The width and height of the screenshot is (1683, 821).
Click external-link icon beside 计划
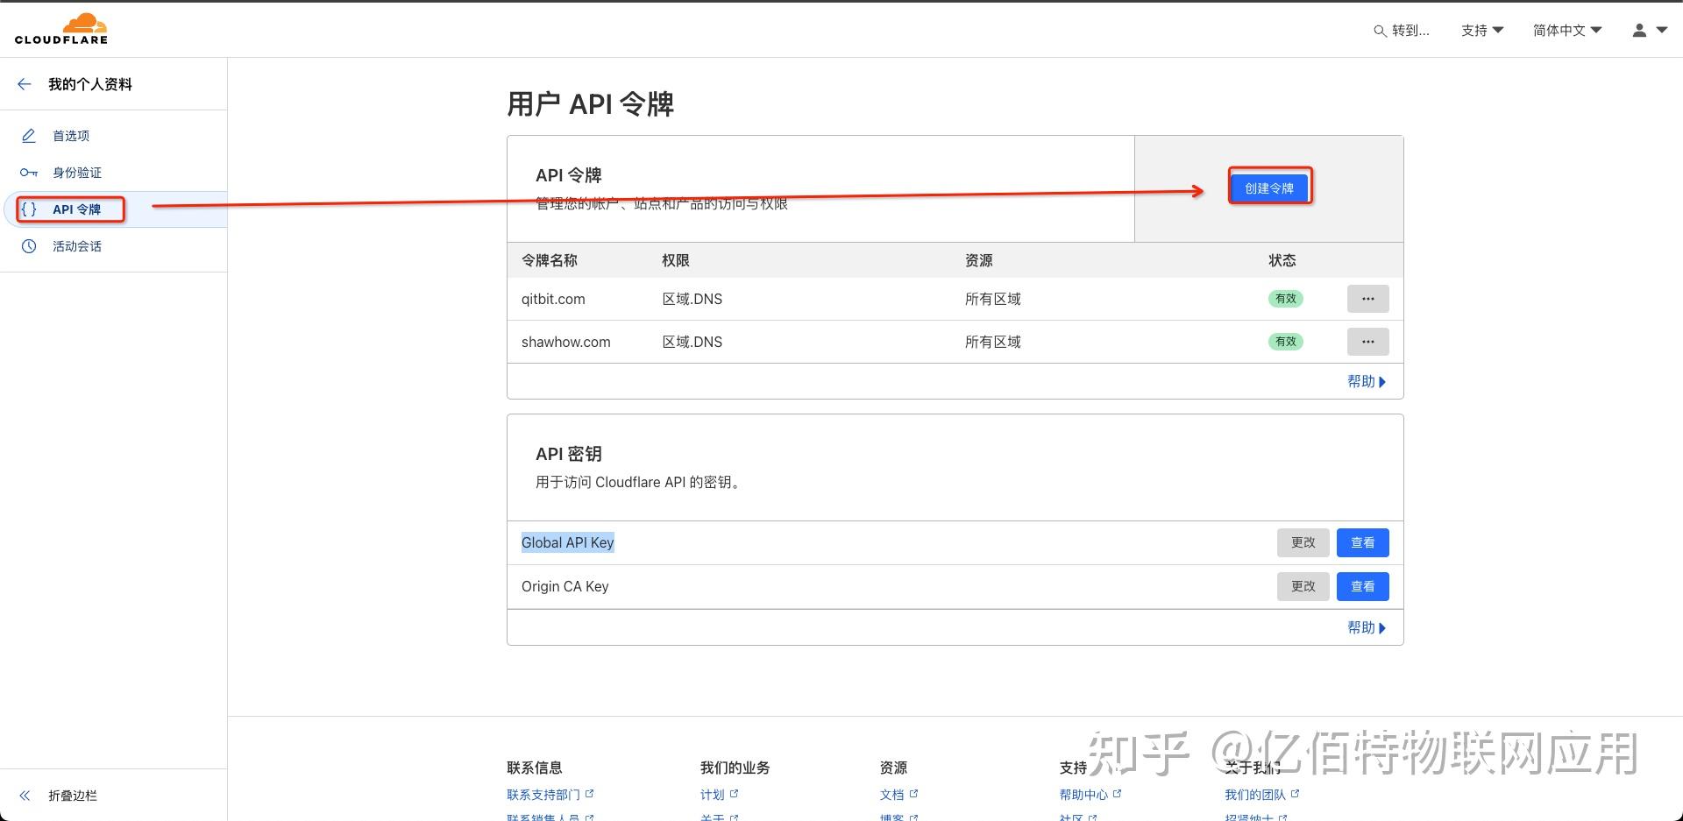(734, 794)
